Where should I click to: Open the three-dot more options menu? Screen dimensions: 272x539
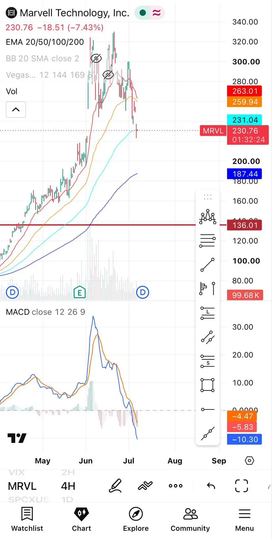[175, 486]
